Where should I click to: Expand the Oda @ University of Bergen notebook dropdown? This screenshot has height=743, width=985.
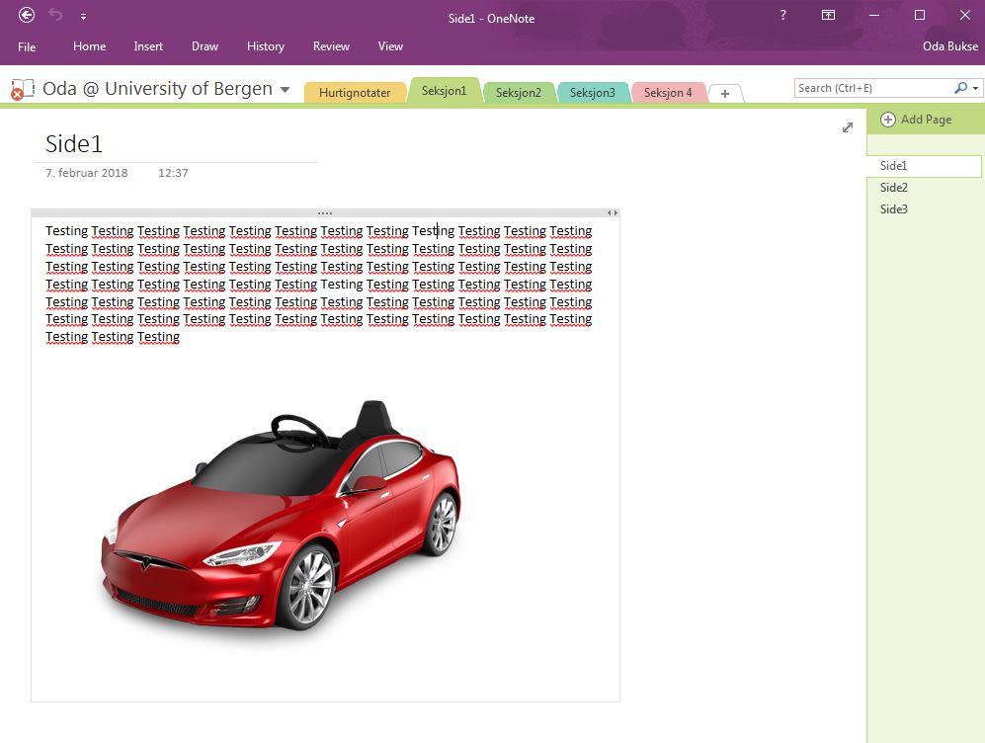(x=285, y=90)
